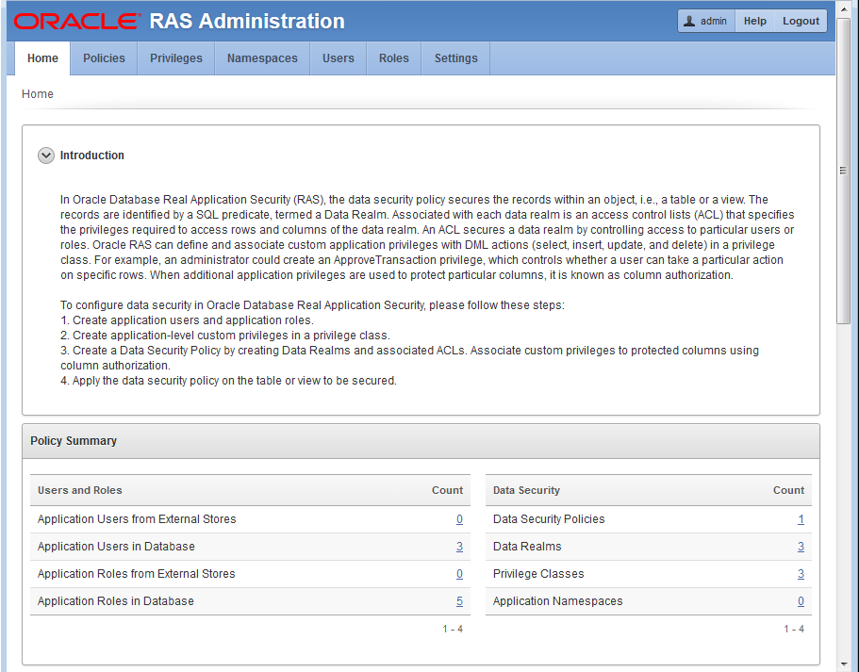Open the Help page
The width and height of the screenshot is (859, 672).
754,21
